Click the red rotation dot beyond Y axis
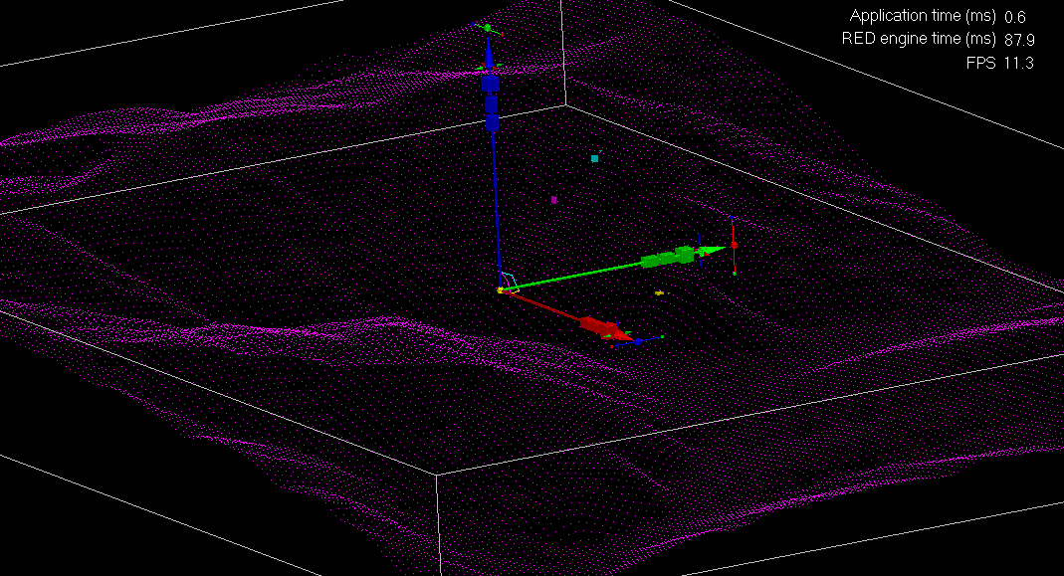This screenshot has width=1064, height=576. [x=734, y=244]
